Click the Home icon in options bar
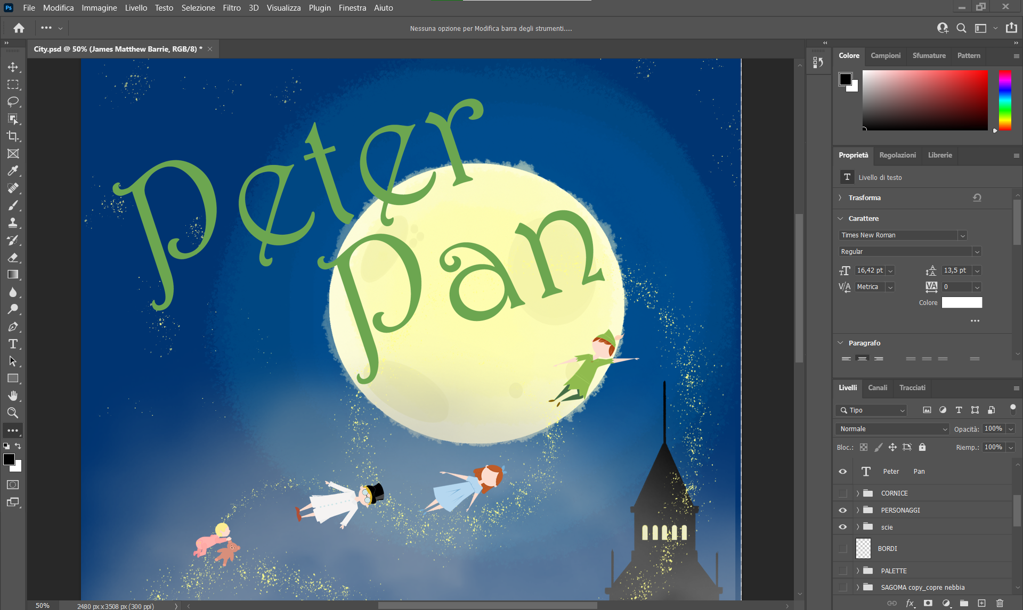 coord(19,28)
